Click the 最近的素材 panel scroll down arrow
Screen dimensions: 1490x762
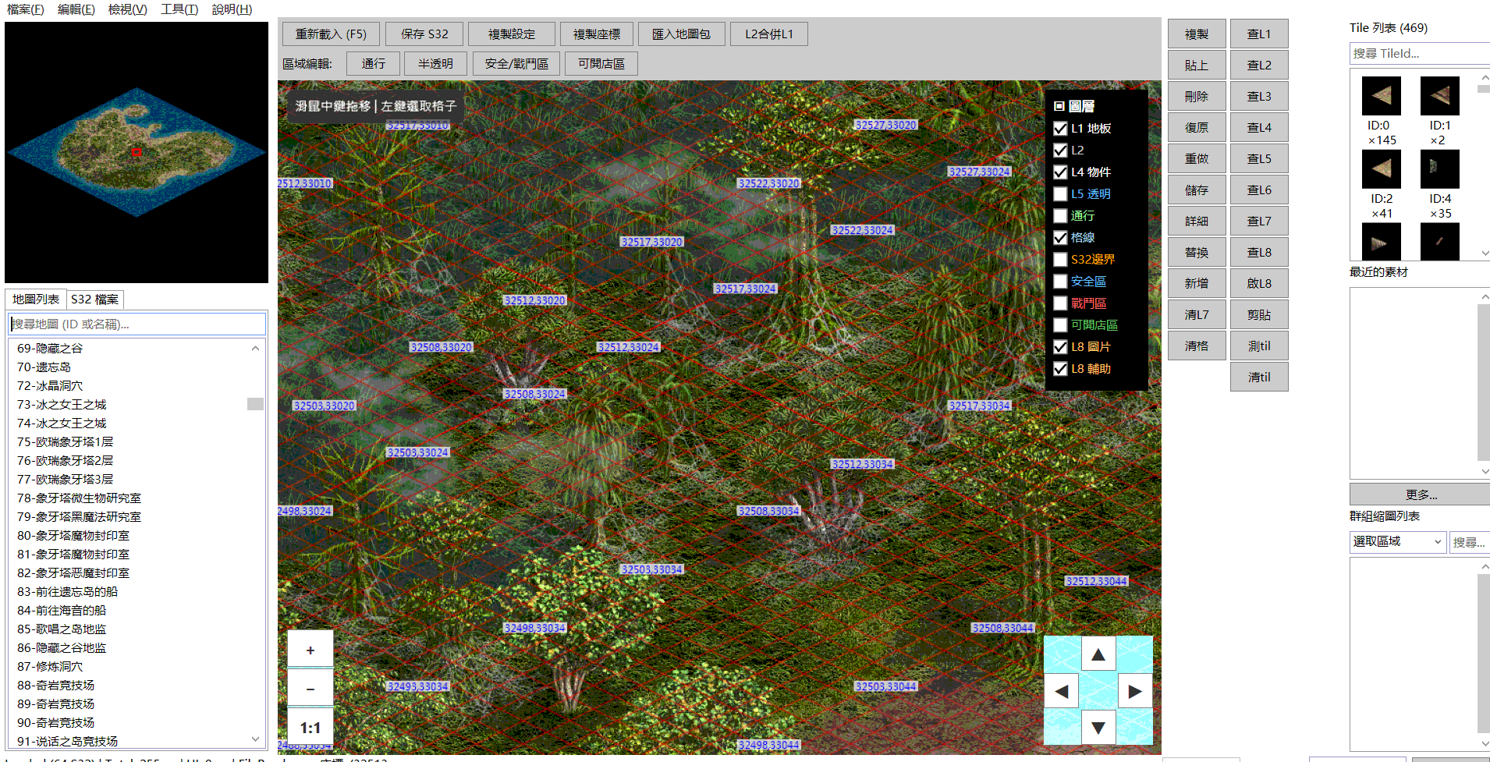click(x=1484, y=472)
